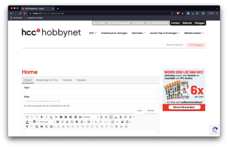228x147 pixels.
Task: Expand the Informatie menu
Action: coord(138,33)
